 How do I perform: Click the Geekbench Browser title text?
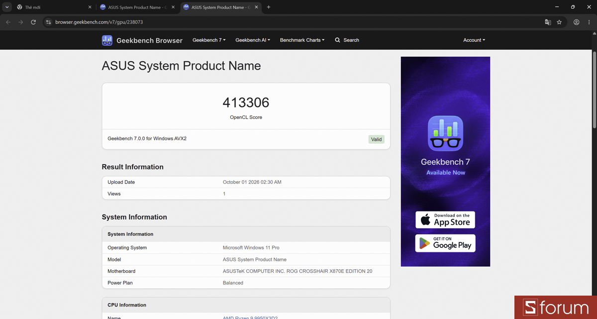(x=149, y=40)
